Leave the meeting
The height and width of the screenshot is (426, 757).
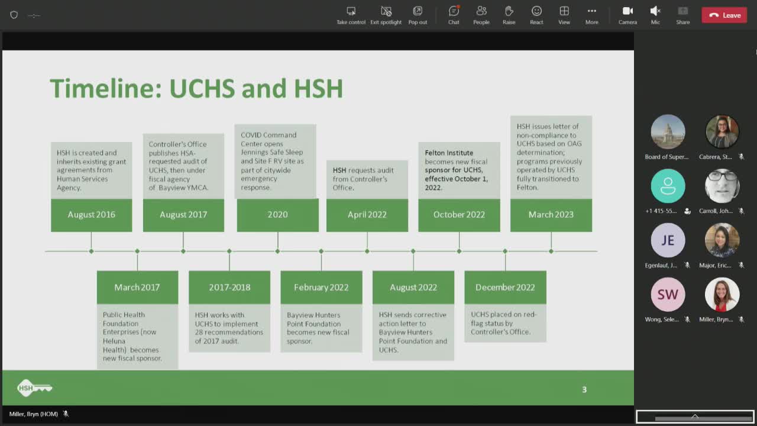coord(724,15)
